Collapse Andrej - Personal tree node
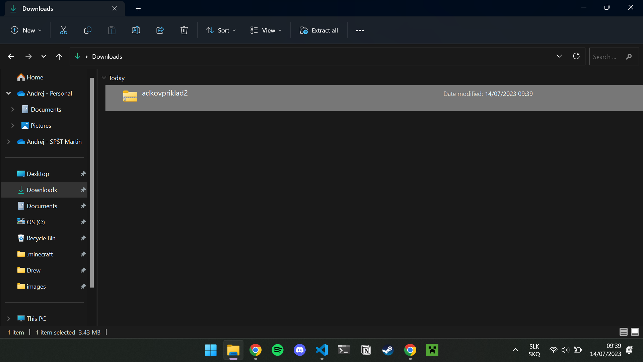 (x=9, y=93)
